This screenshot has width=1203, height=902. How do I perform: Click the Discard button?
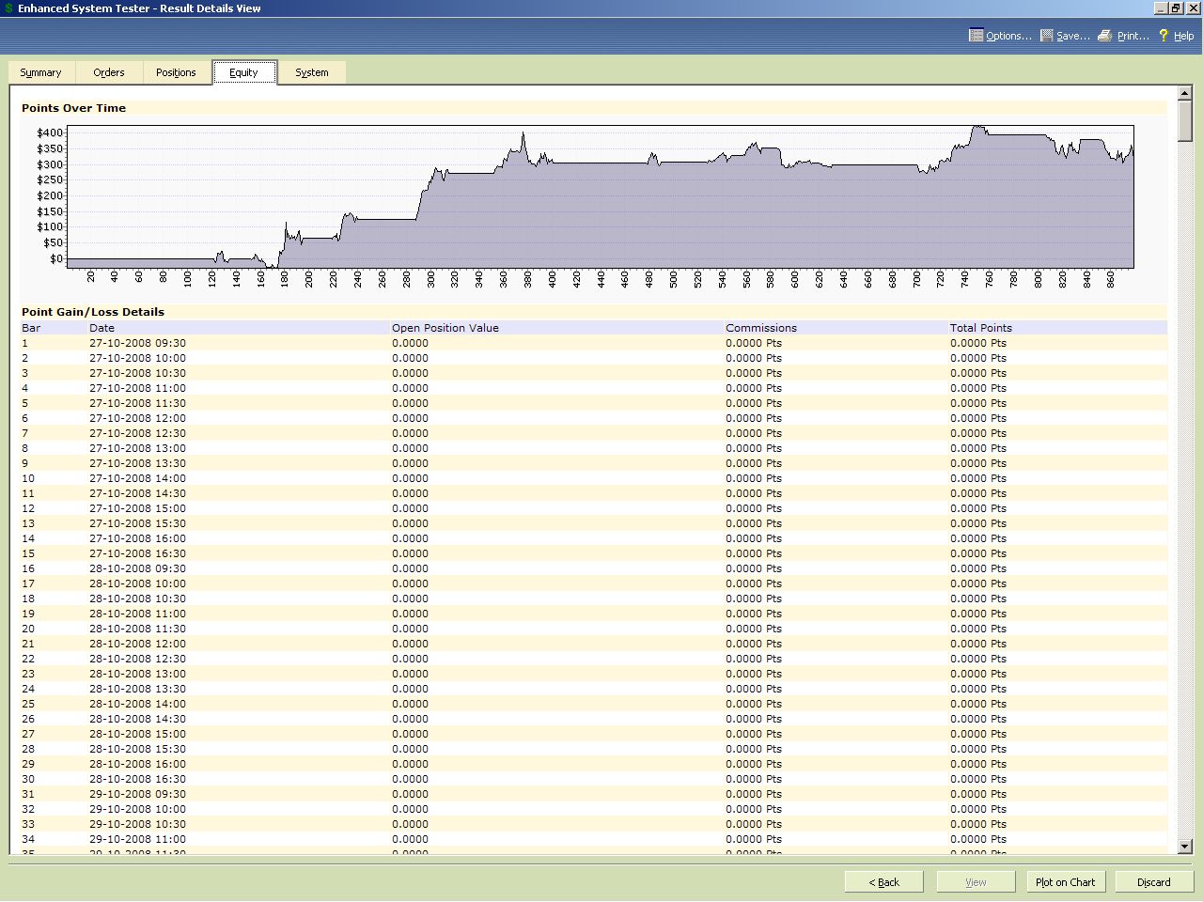[x=1153, y=882]
